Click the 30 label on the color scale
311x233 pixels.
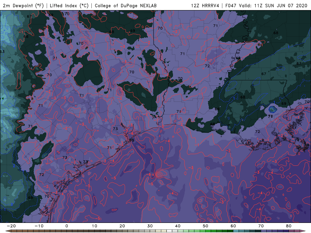pos(150,226)
